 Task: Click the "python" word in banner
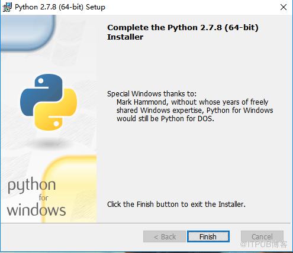click(x=31, y=186)
